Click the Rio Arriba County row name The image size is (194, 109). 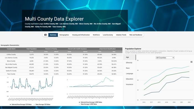point(11,64)
